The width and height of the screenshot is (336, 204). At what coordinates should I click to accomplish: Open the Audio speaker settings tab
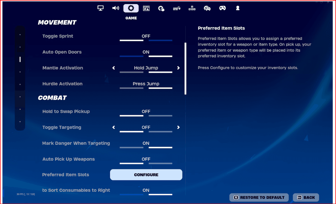tap(116, 8)
